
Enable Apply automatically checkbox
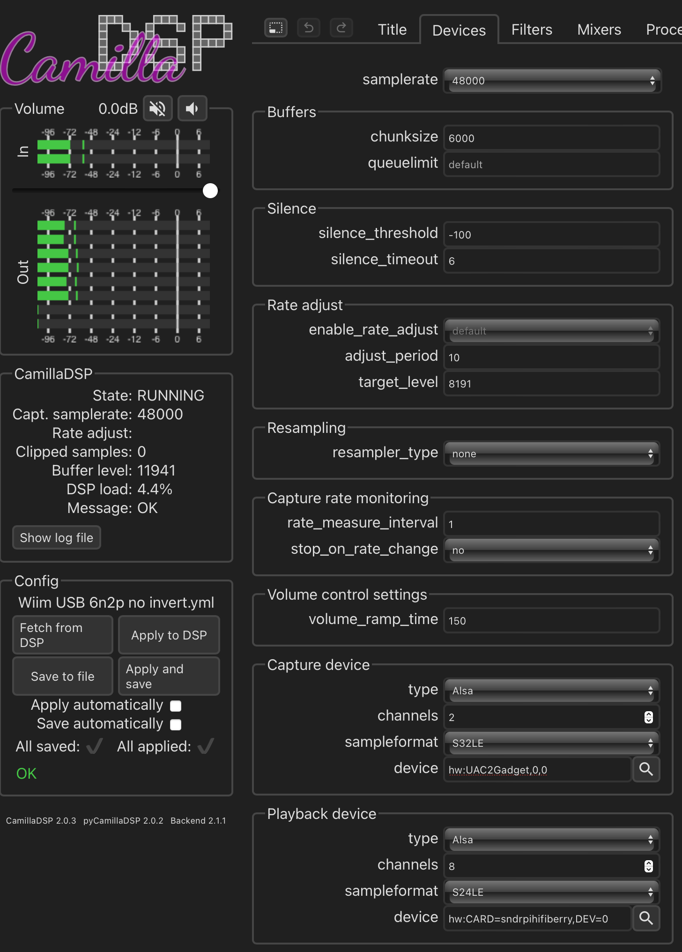[x=176, y=706]
